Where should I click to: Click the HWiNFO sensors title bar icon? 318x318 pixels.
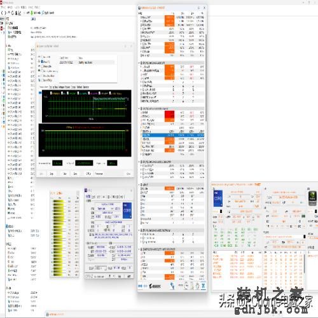coord(139,8)
